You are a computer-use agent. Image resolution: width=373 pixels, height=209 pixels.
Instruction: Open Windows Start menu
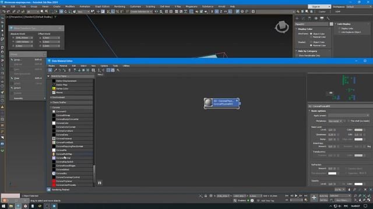(3, 206)
